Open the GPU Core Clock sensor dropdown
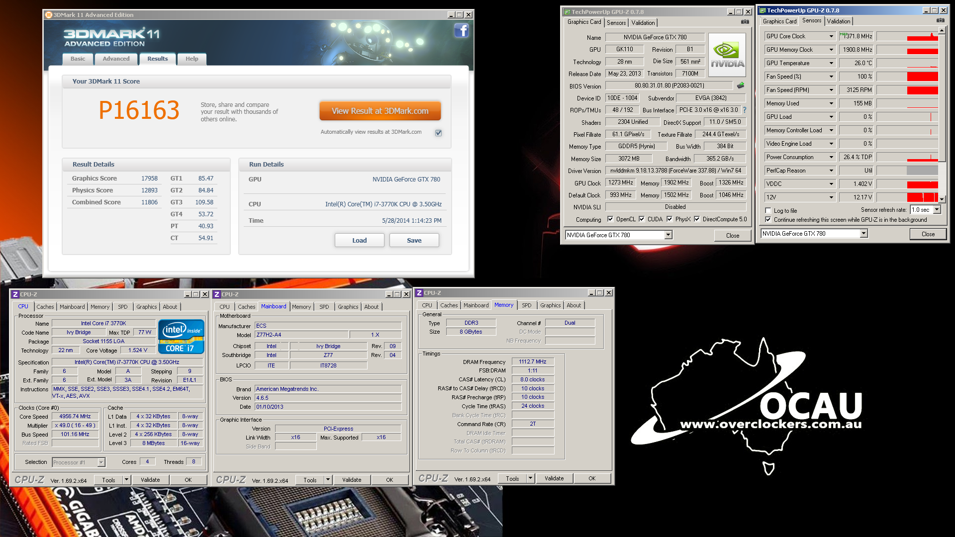The height and width of the screenshot is (537, 955). coord(831,36)
